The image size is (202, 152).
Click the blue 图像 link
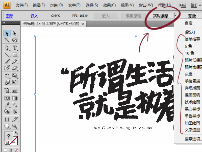tap(9, 16)
